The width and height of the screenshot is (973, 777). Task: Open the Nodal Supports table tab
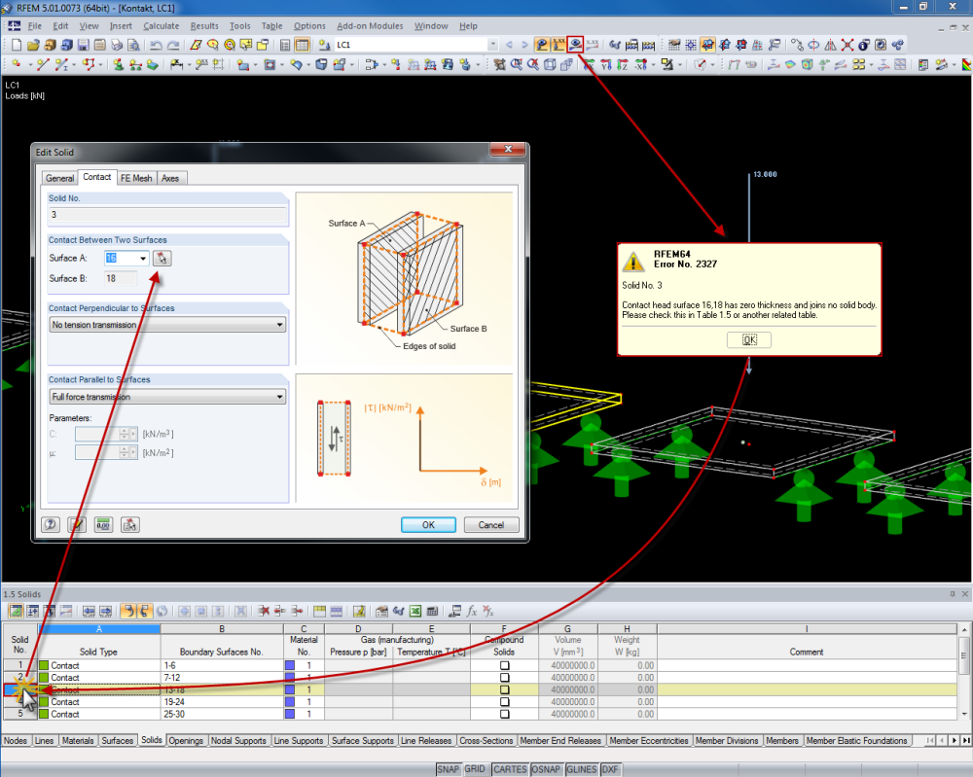pyautogui.click(x=238, y=740)
